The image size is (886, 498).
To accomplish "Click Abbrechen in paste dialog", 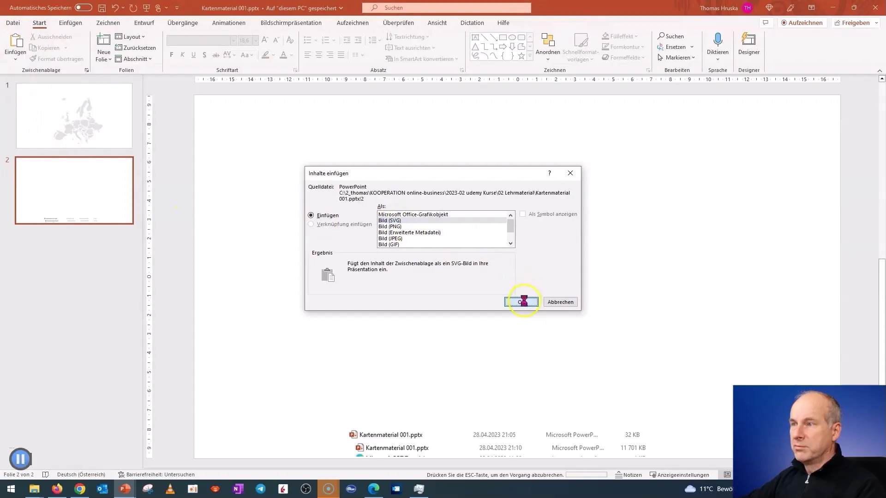I will point(561,302).
